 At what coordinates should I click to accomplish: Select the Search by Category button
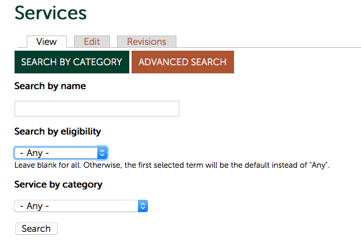tap(72, 62)
